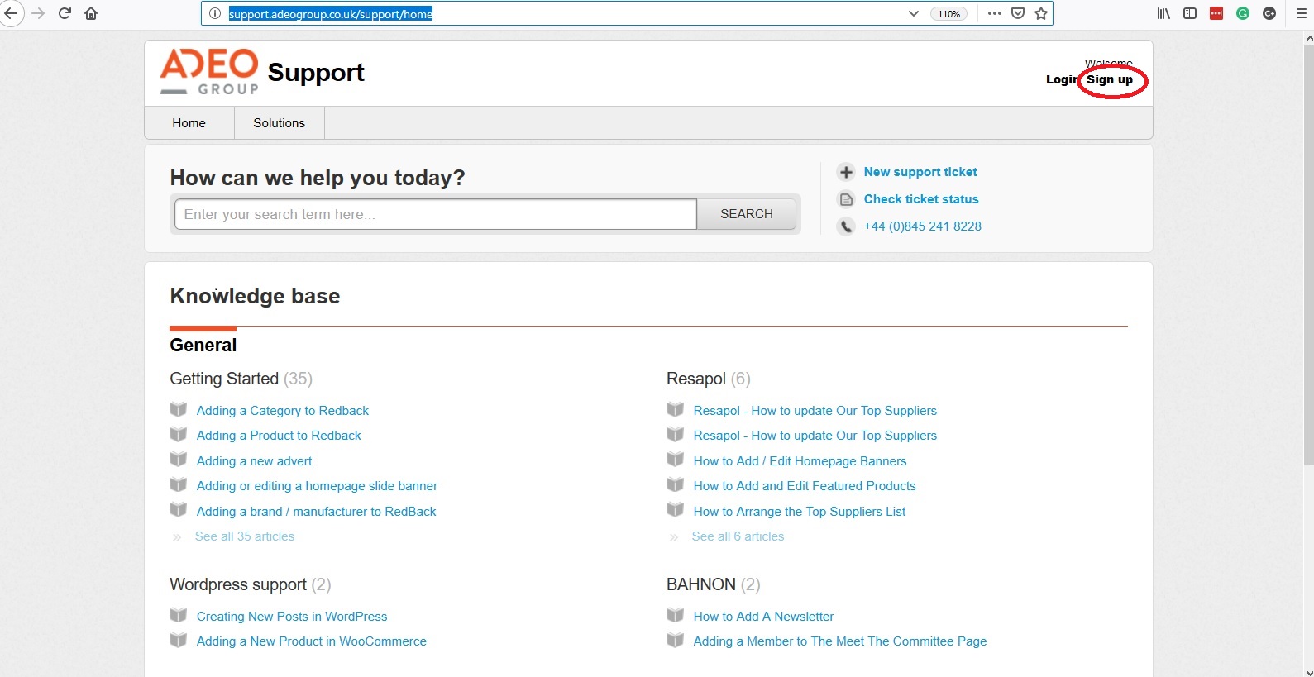Open the Resapol category heading

click(696, 379)
